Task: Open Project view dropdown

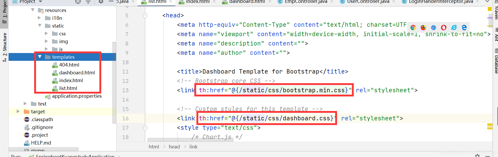Action: (x=40, y=2)
